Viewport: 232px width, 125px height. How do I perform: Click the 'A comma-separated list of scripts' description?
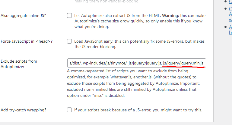(x=133, y=83)
